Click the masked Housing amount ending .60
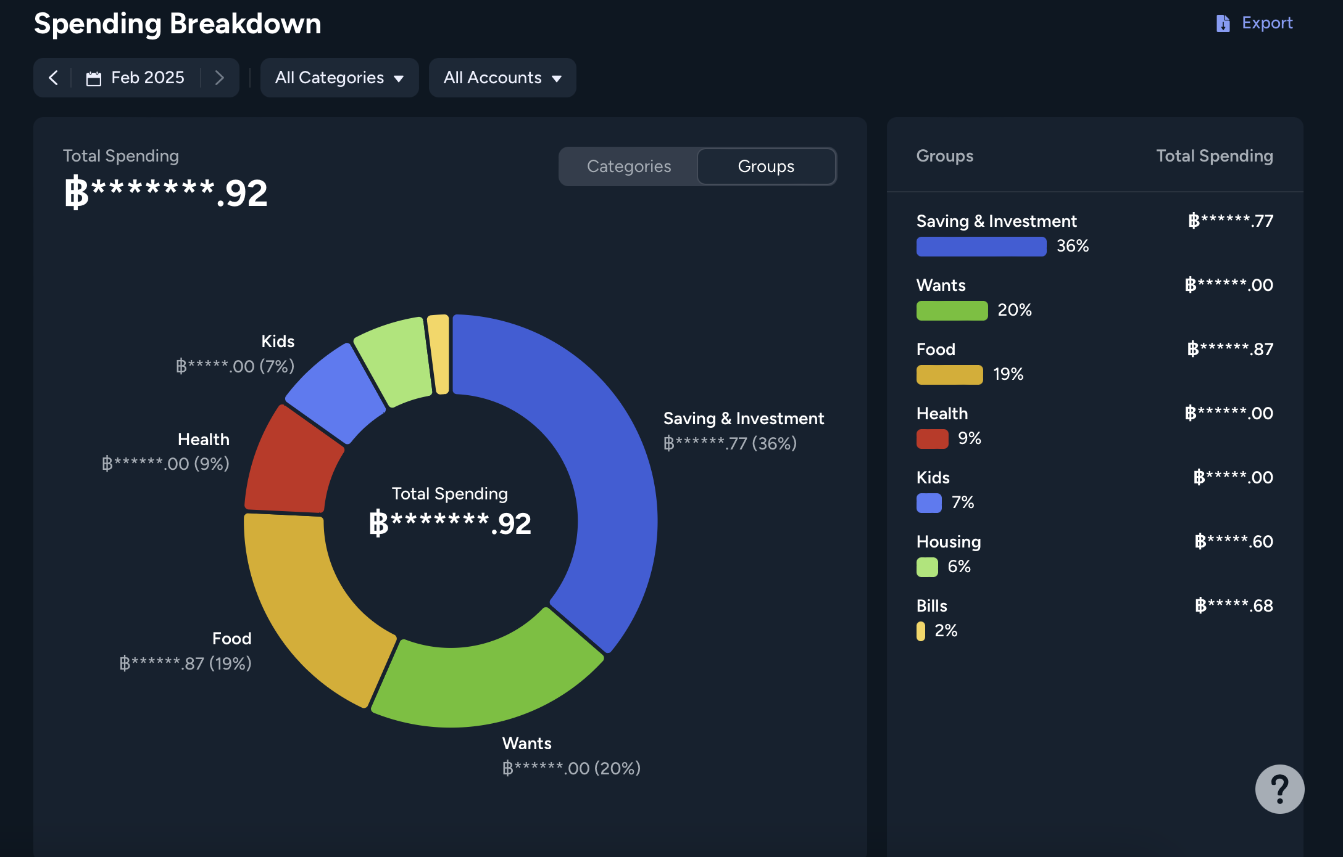Image resolution: width=1343 pixels, height=857 pixels. pyautogui.click(x=1234, y=542)
